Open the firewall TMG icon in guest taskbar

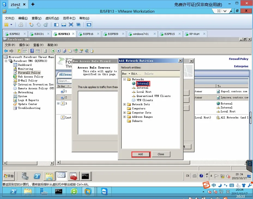click(61, 176)
